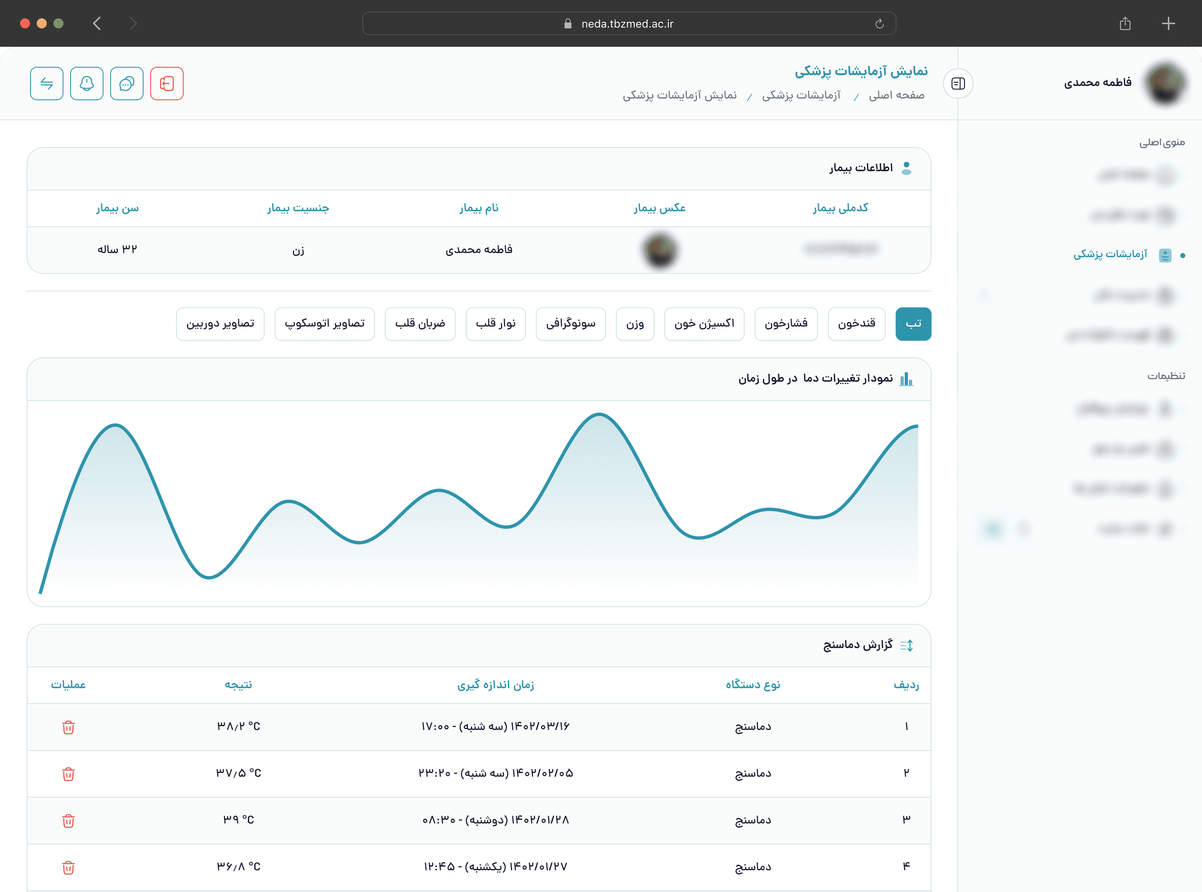The image size is (1202, 892).
Task: Switch to the فشارخون tab
Action: 785,324
